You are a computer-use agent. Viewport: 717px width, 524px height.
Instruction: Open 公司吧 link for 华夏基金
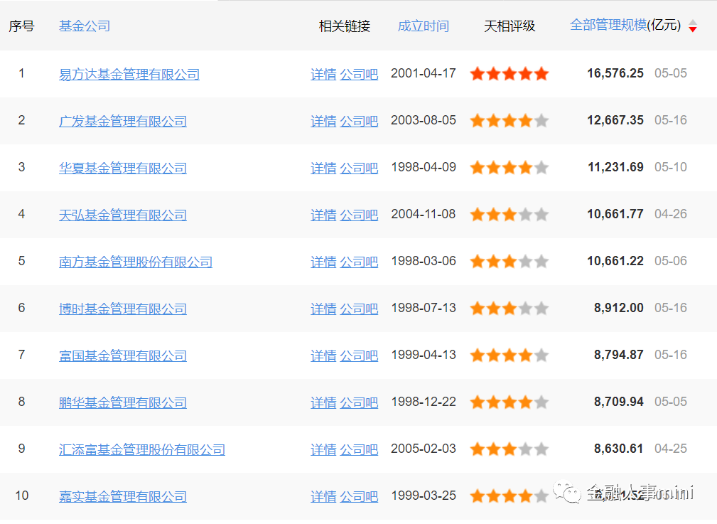point(359,168)
